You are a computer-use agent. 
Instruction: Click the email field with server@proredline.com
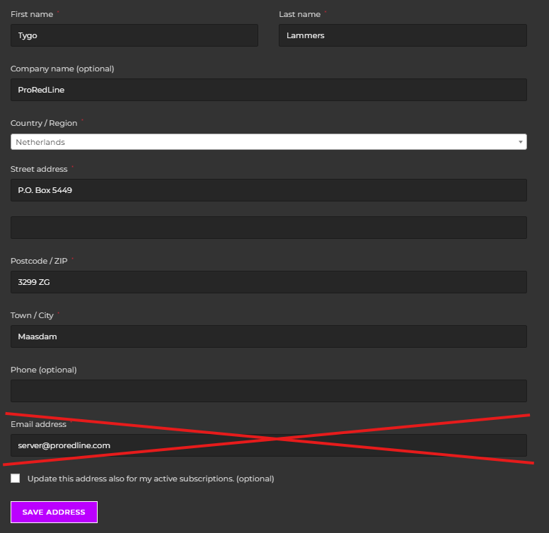[269, 445]
